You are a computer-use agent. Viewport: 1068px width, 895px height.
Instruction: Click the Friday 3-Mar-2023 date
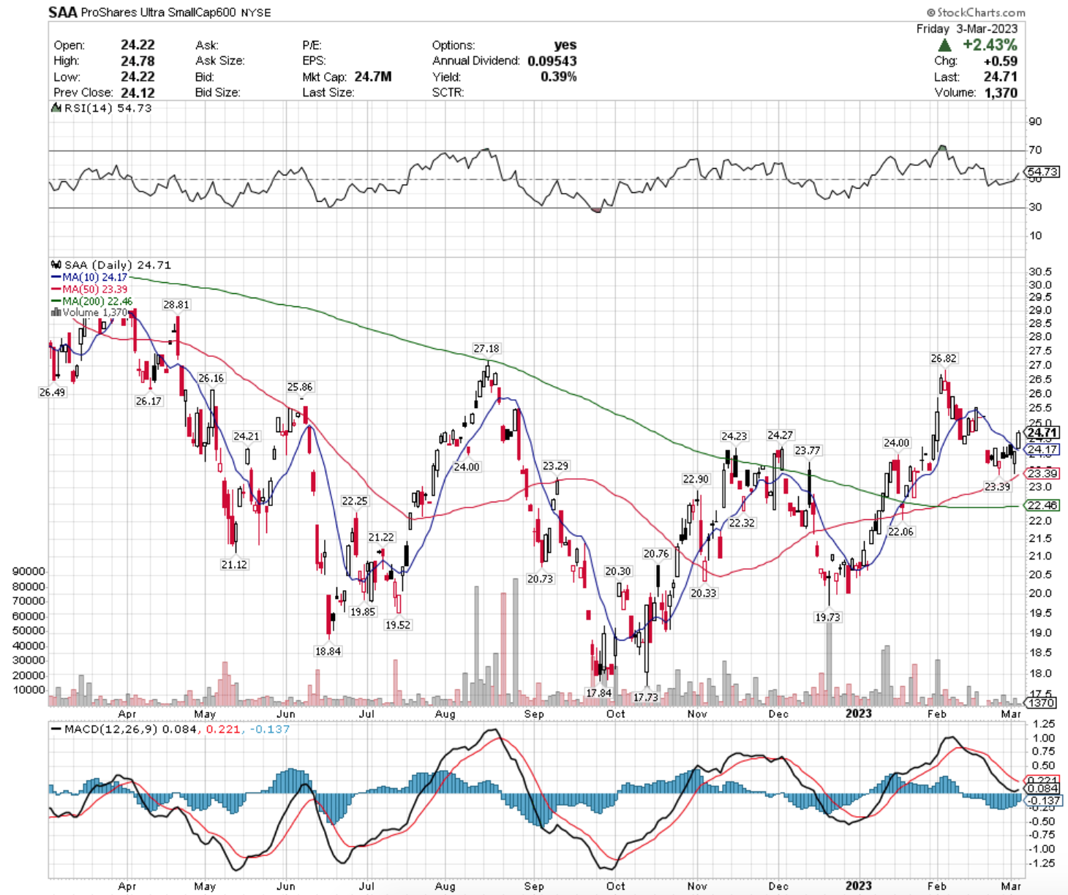(966, 29)
